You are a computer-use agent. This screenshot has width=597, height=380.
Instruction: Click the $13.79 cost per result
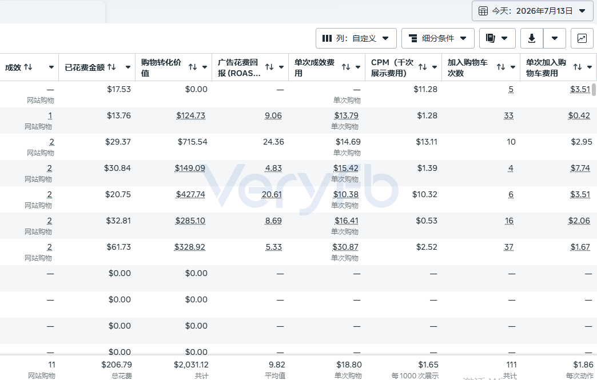pos(347,115)
